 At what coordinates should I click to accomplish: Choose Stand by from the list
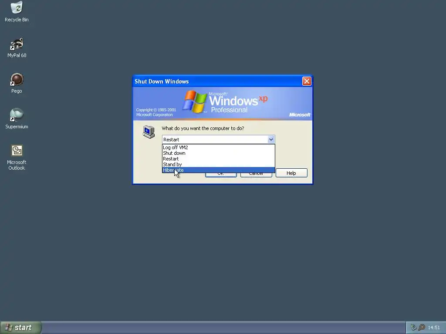(219, 164)
